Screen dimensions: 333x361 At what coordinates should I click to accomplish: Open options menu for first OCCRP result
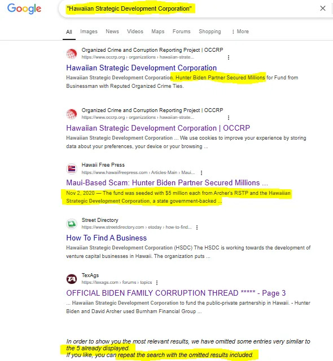coord(229,57)
